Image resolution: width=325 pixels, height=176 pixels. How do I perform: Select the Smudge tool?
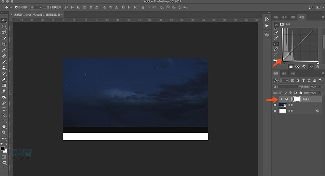click(4, 91)
